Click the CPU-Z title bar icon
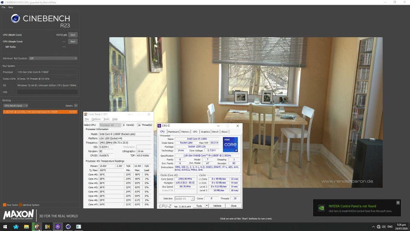This screenshot has width=410, height=231. point(159,126)
